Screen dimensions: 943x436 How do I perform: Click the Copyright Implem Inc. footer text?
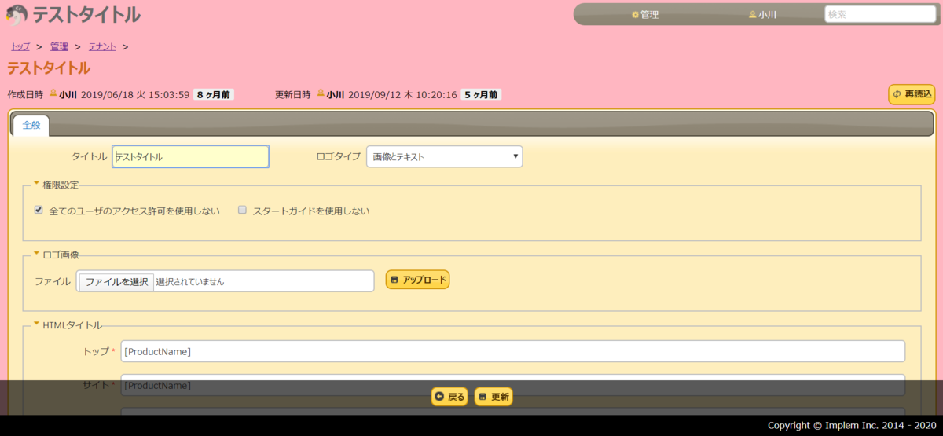pos(852,425)
